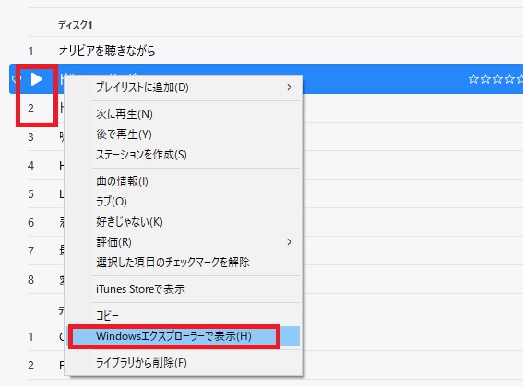Image resolution: width=523 pixels, height=386 pixels.
Task: Expand the プレイリストに追加 submenu arrow
Action: (x=290, y=88)
